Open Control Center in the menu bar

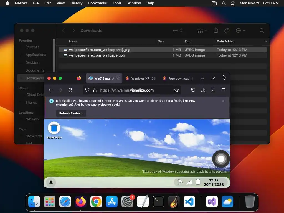click(233, 3)
